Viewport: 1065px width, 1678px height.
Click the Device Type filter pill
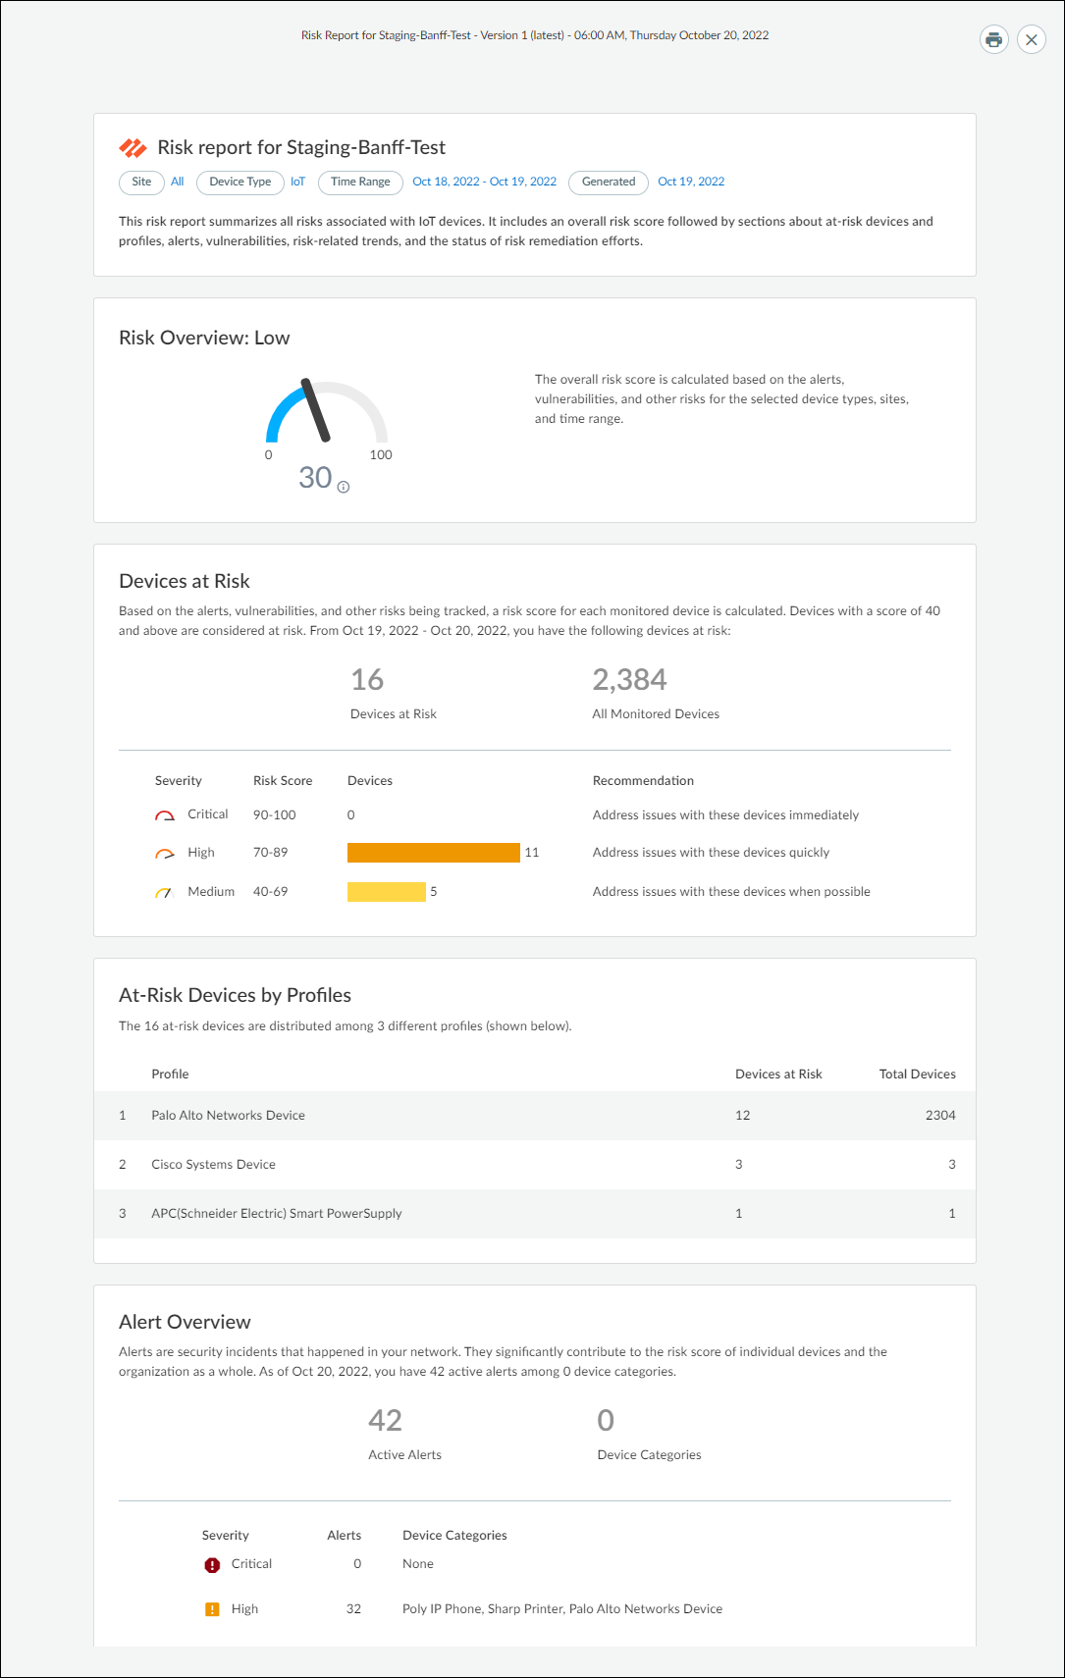[240, 182]
